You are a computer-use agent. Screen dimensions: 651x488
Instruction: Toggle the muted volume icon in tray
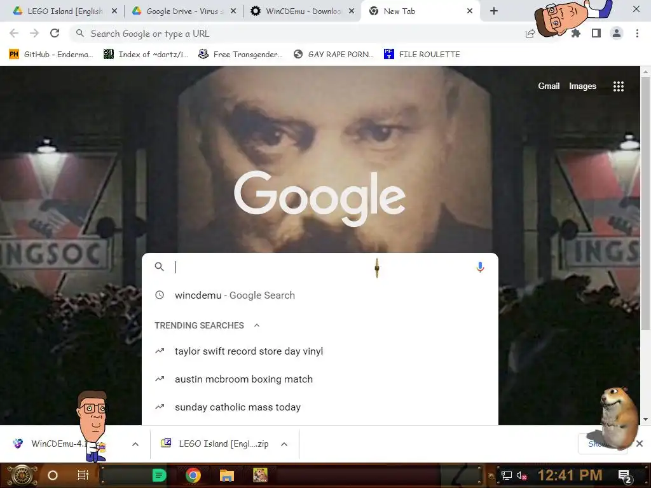[x=521, y=475]
